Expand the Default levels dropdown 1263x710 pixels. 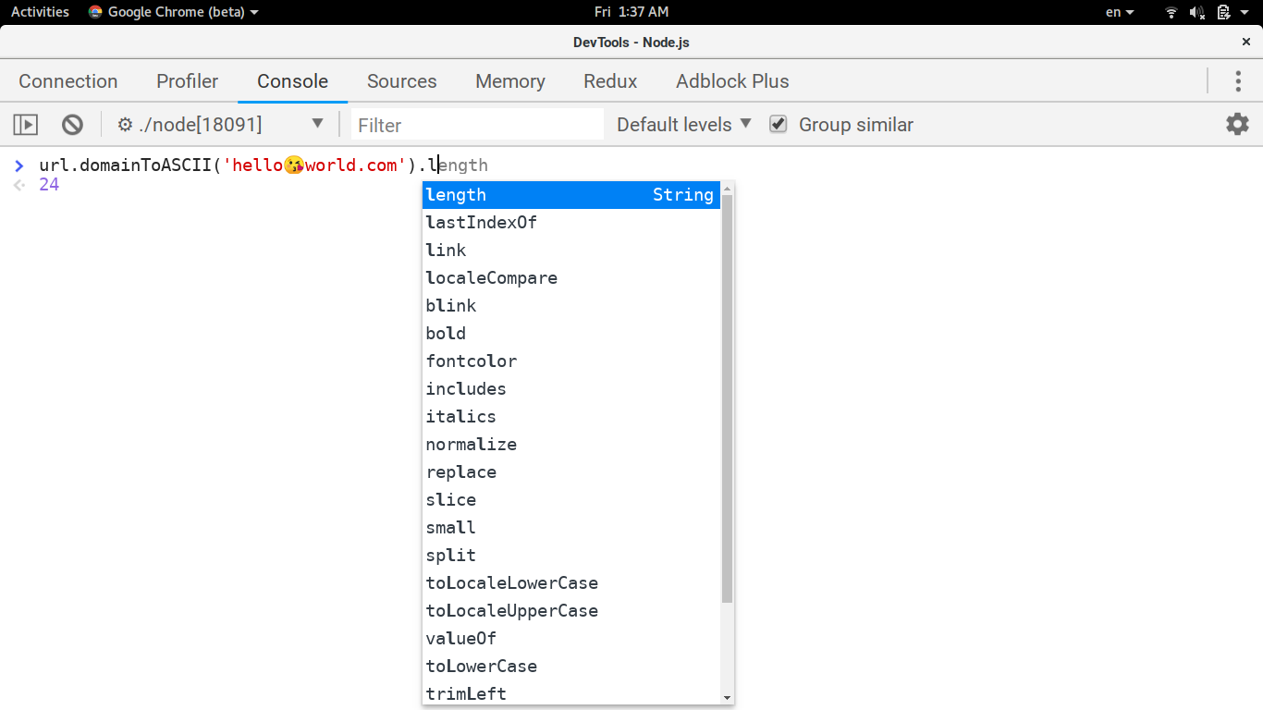pyautogui.click(x=684, y=124)
